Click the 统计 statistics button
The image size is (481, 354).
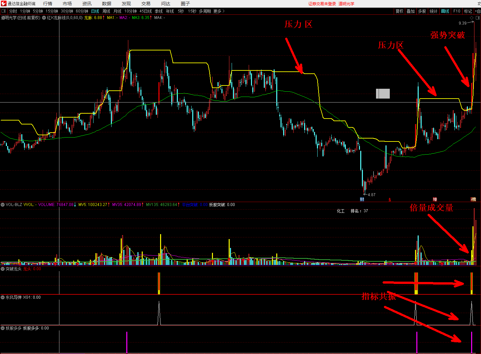coord(433,11)
